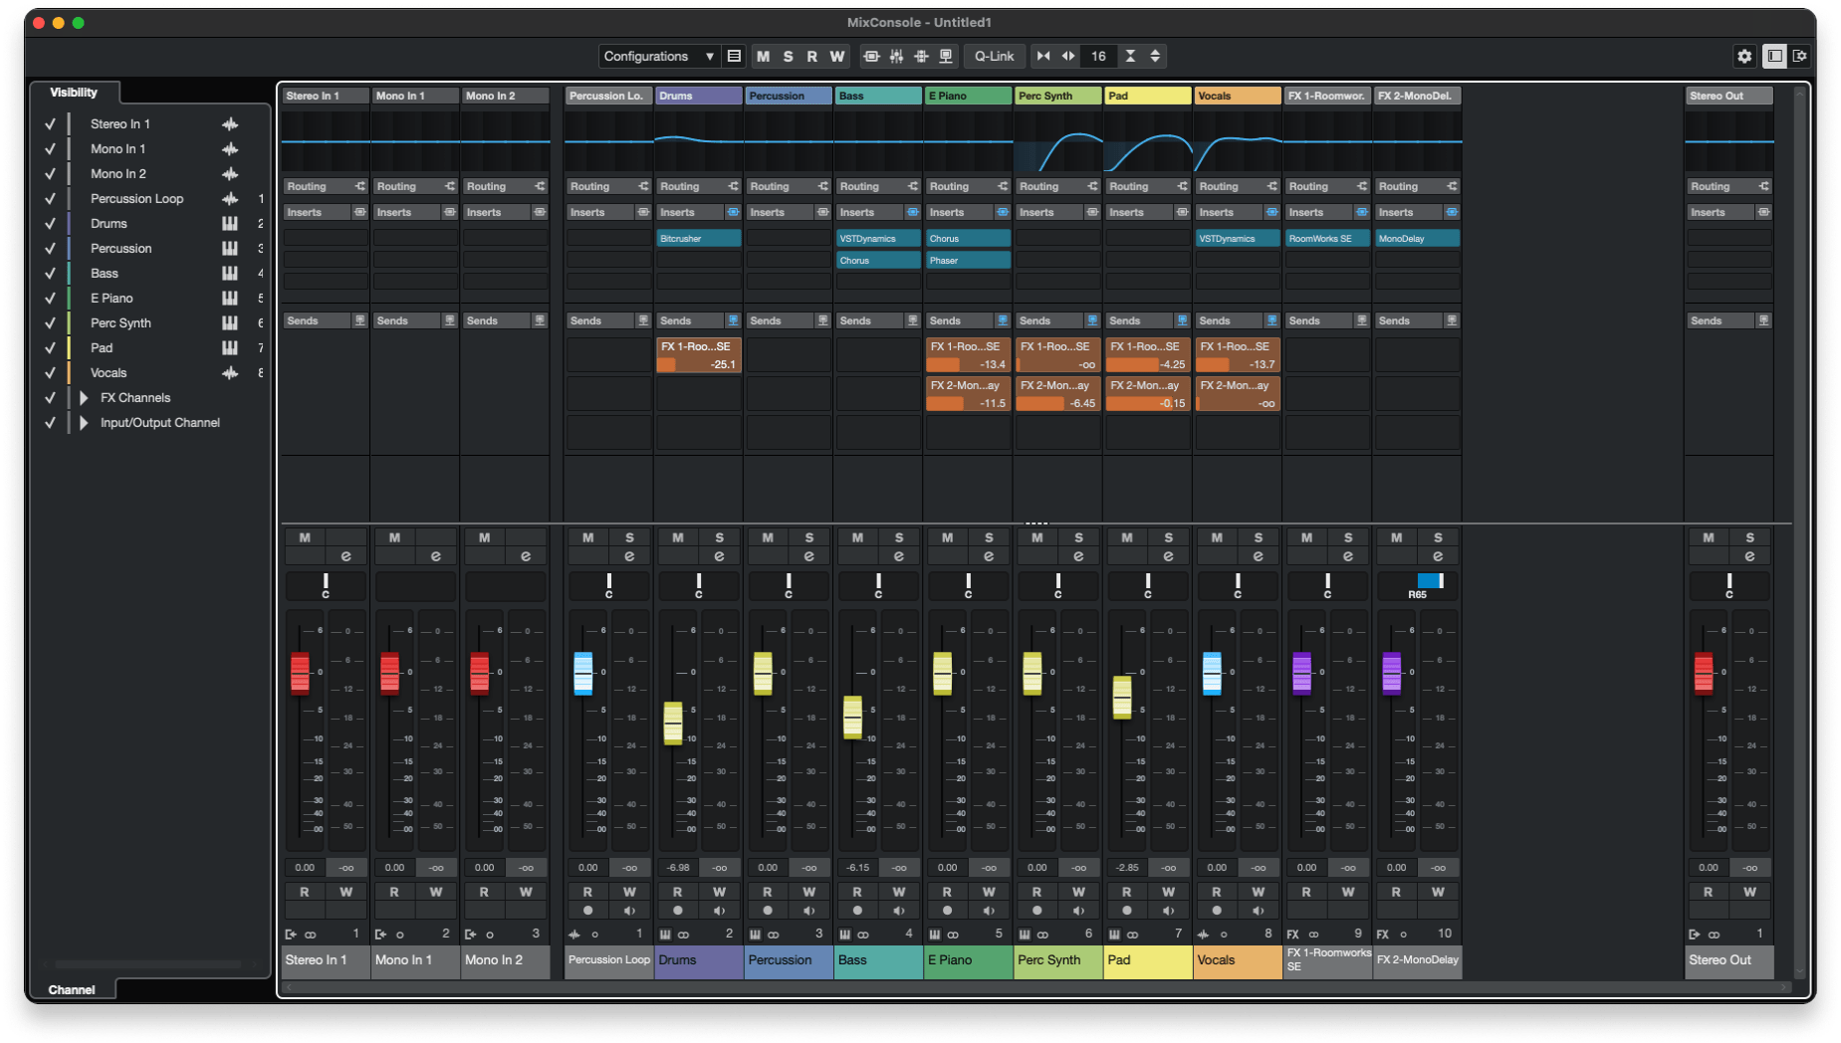Expand Routing section on Stereo Out
1841x1043 pixels.
pos(1728,187)
